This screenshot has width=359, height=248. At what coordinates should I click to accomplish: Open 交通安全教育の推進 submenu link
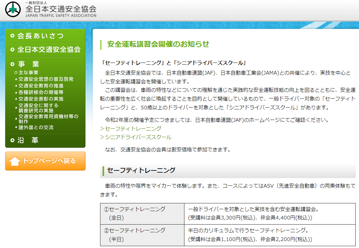coord(41,86)
